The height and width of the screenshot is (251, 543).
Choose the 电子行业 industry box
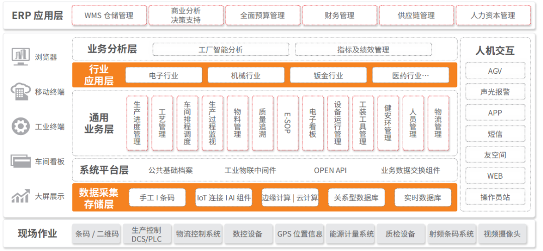click(163, 76)
